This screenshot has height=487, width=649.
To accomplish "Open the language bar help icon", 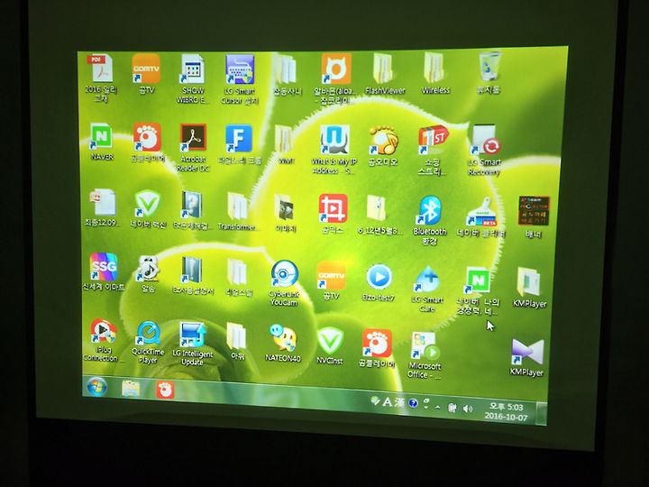I will 413,403.
